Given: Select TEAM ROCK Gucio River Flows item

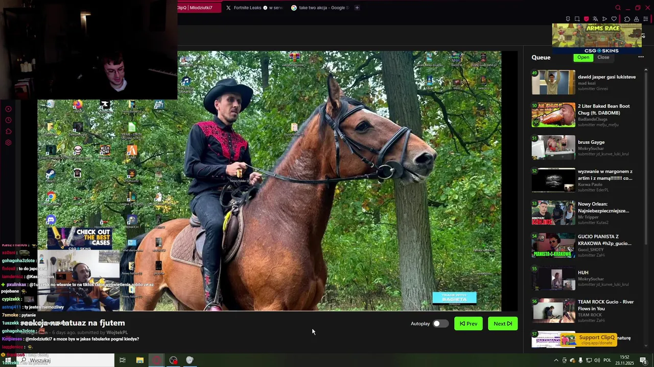Looking at the screenshot, I should (x=585, y=310).
